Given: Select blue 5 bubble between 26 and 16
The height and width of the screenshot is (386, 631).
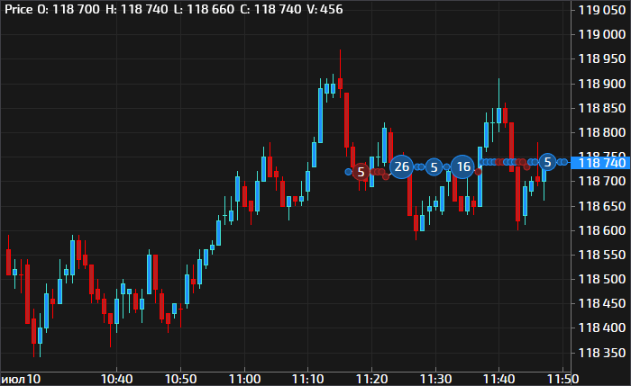Looking at the screenshot, I should coord(434,167).
